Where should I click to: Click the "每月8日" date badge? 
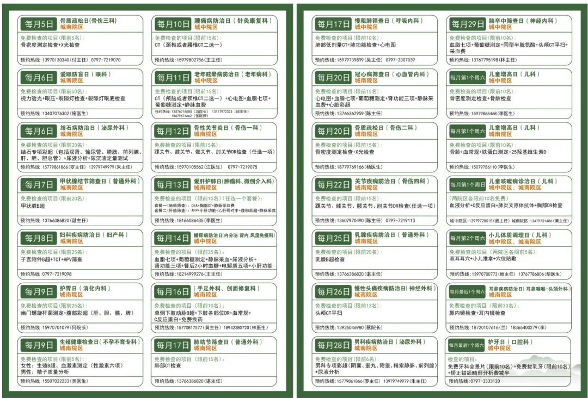click(39, 239)
